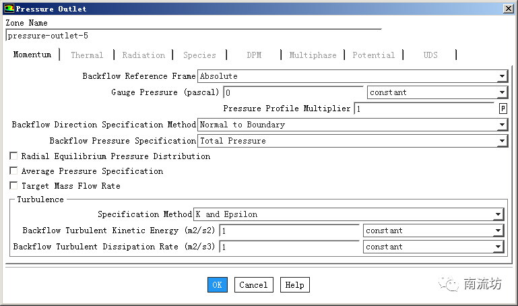Expand Backflow Pressure Specification dropdown

click(502, 141)
